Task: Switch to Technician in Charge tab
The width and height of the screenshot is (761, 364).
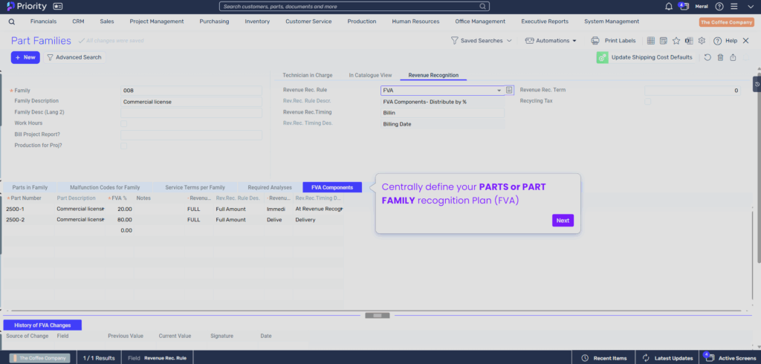Action: pyautogui.click(x=308, y=75)
